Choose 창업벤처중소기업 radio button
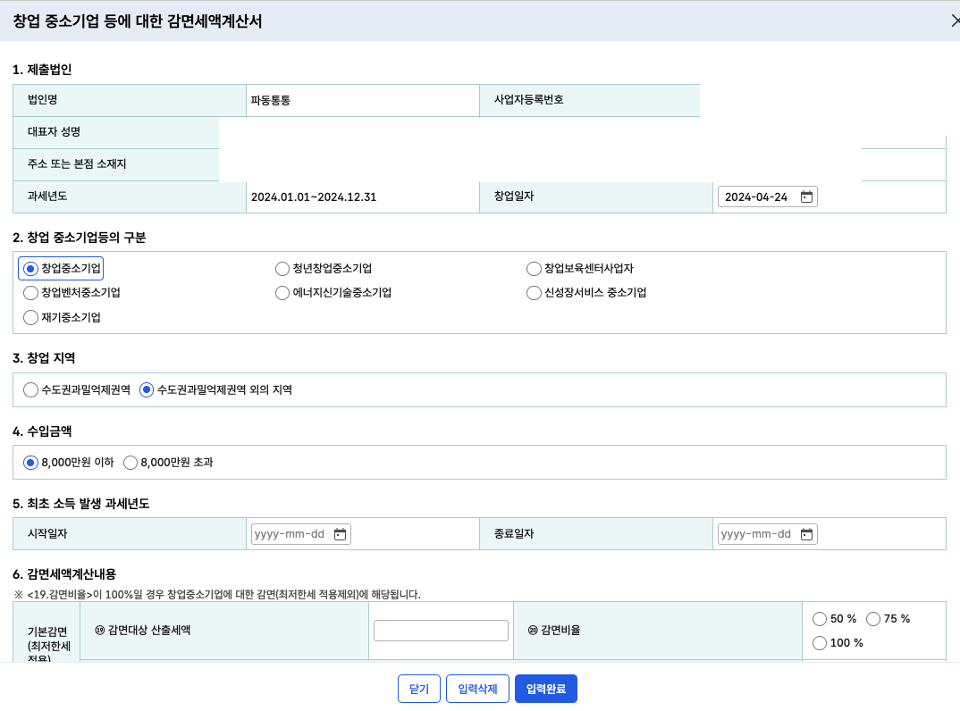The width and height of the screenshot is (960, 711). (x=31, y=293)
